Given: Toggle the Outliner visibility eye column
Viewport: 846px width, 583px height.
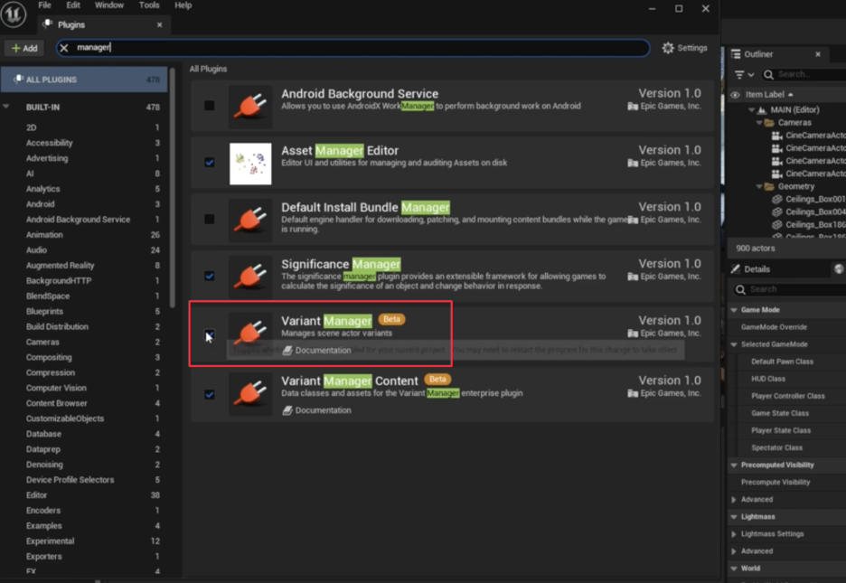Looking at the screenshot, I should [735, 94].
